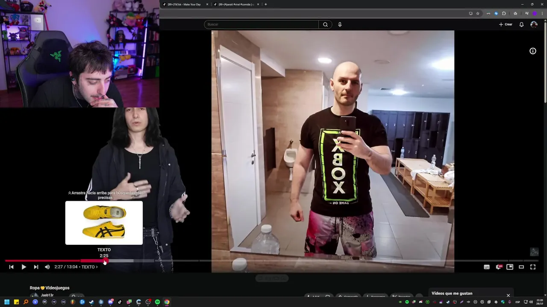Click the 'Videos que me gustan' title
547x307 pixels.
pos(452,293)
